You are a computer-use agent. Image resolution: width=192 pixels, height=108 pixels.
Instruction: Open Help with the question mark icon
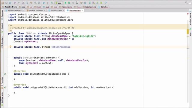106,3
